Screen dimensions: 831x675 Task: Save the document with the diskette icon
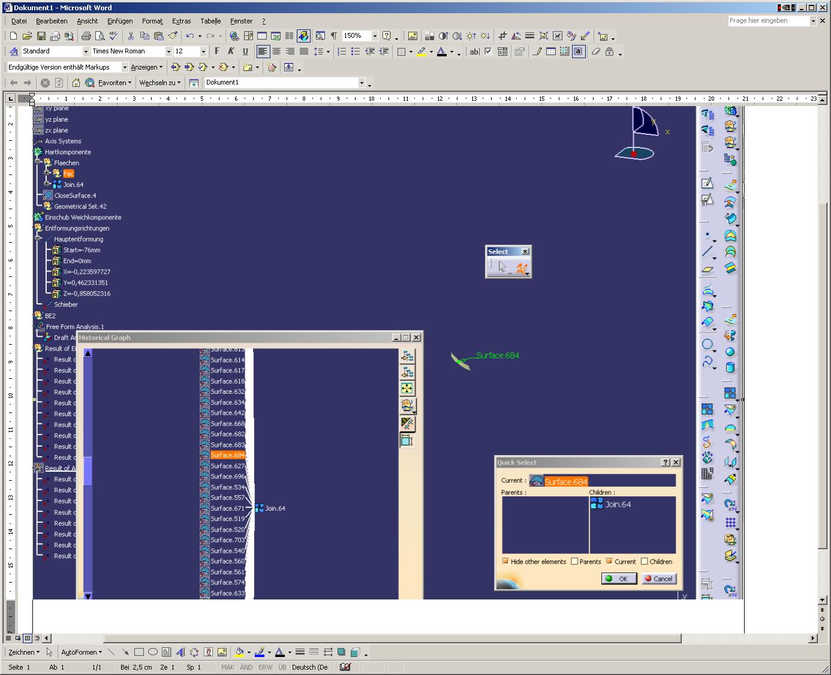point(41,36)
